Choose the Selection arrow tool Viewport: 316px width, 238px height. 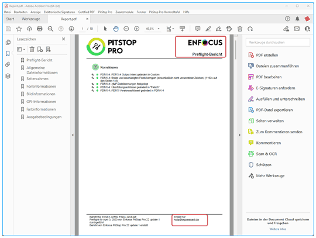tap(105, 29)
